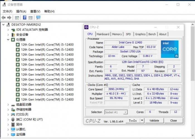Click the 监视器 monitor icon in tree
The width and height of the screenshot is (195, 139).
[13, 135]
